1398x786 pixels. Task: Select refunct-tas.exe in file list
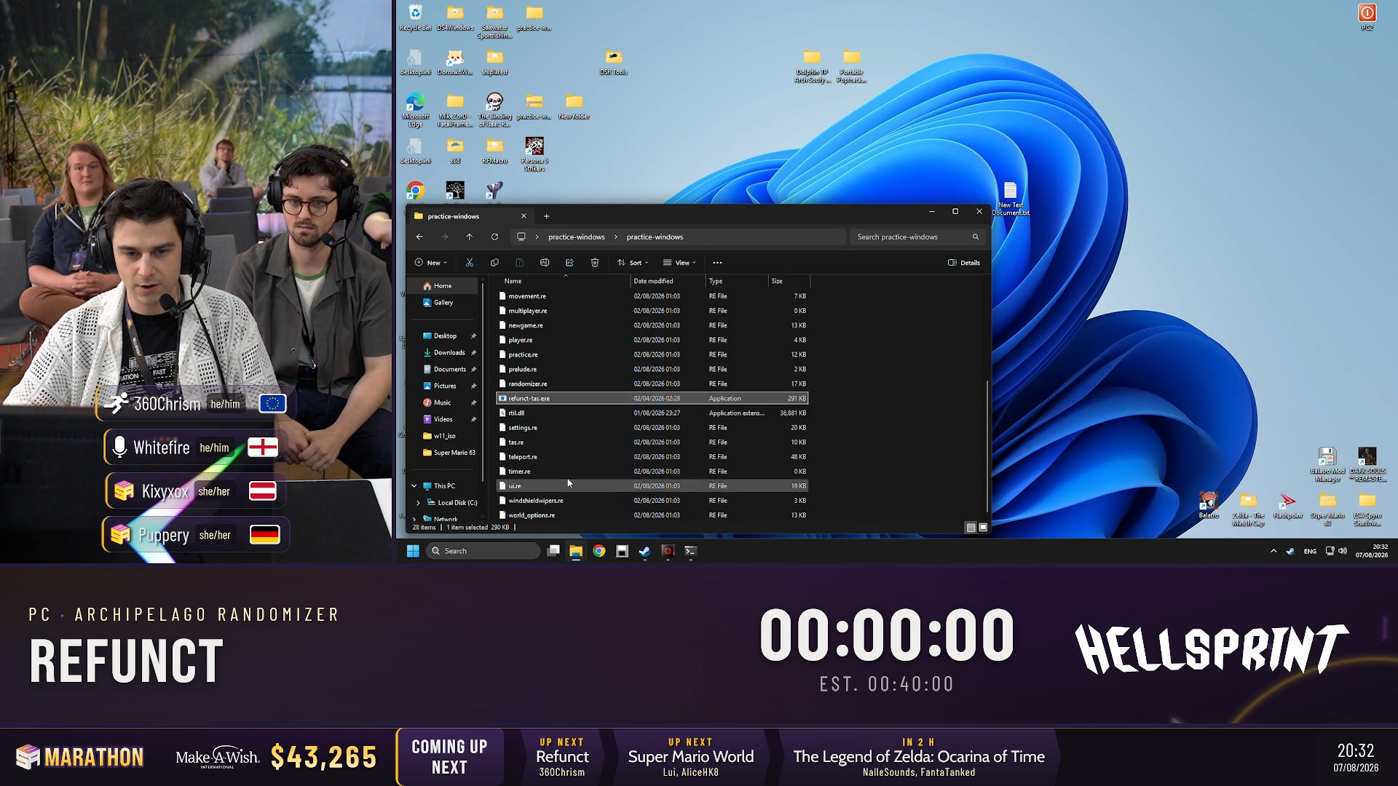click(652, 399)
